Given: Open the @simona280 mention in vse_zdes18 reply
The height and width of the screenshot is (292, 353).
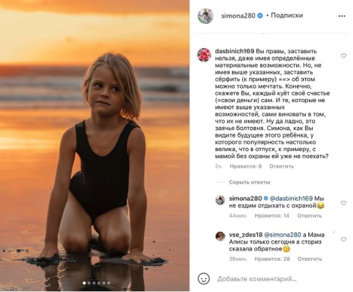Looking at the screenshot, I should pos(282,235).
